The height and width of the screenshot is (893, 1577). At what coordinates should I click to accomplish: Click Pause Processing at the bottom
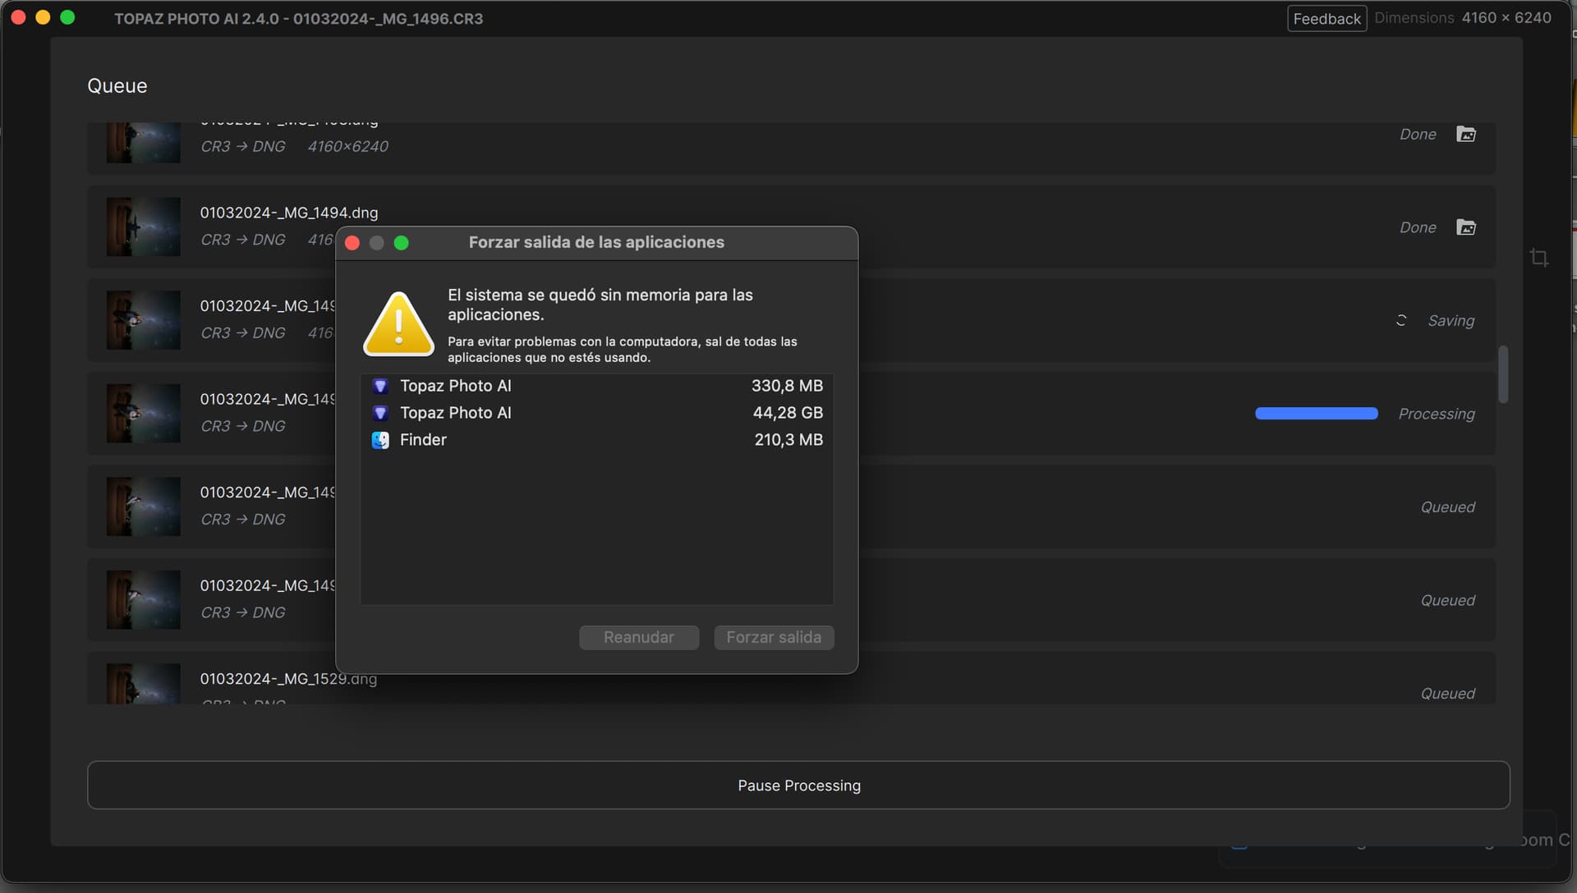pyautogui.click(x=798, y=785)
